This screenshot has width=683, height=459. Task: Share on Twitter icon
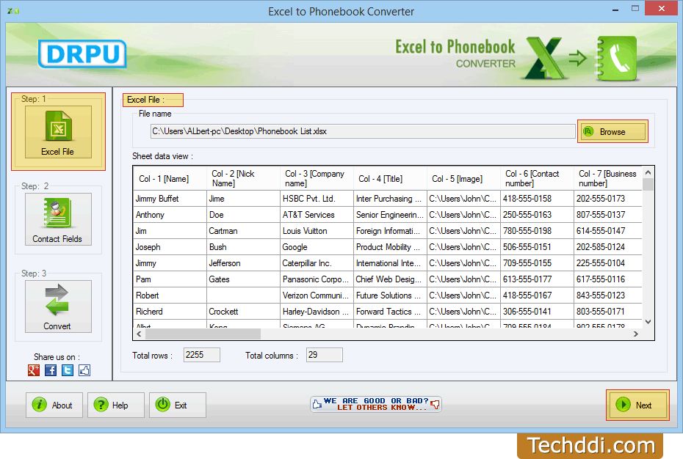point(68,370)
